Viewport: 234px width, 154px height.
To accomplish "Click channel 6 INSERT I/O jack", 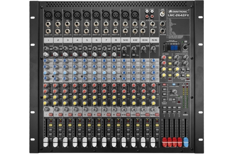I will tap(96, 31).
